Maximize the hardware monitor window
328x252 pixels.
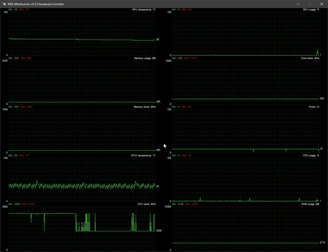click(310, 4)
